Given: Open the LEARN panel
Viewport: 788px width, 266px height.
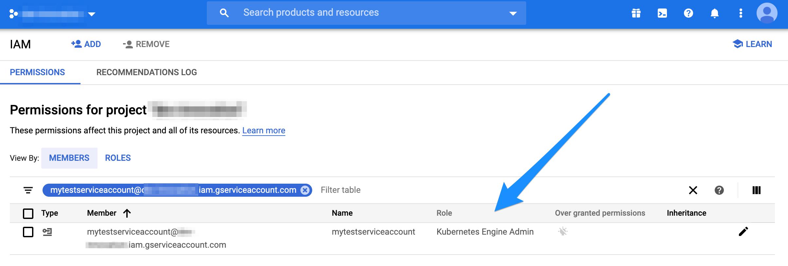Looking at the screenshot, I should pos(752,44).
